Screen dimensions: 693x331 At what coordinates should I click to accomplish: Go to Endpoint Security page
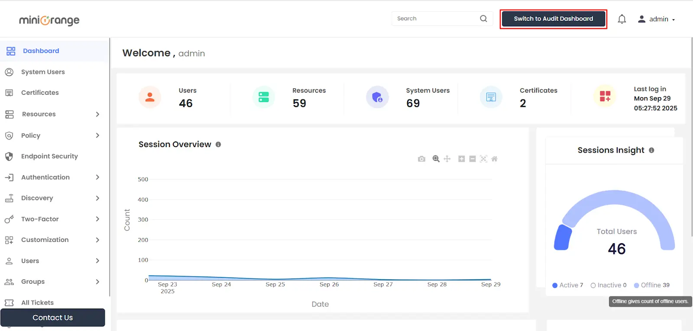click(49, 156)
